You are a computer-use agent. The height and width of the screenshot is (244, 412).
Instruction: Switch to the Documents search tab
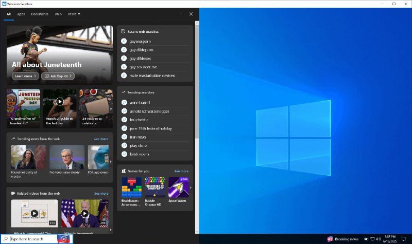(x=40, y=14)
